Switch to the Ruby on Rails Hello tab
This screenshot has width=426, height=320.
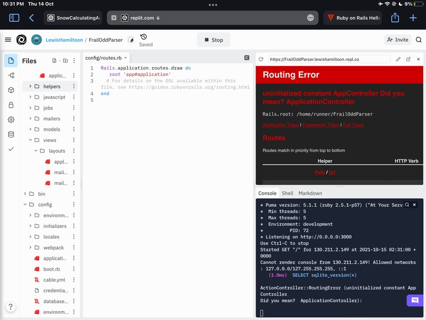(x=352, y=18)
